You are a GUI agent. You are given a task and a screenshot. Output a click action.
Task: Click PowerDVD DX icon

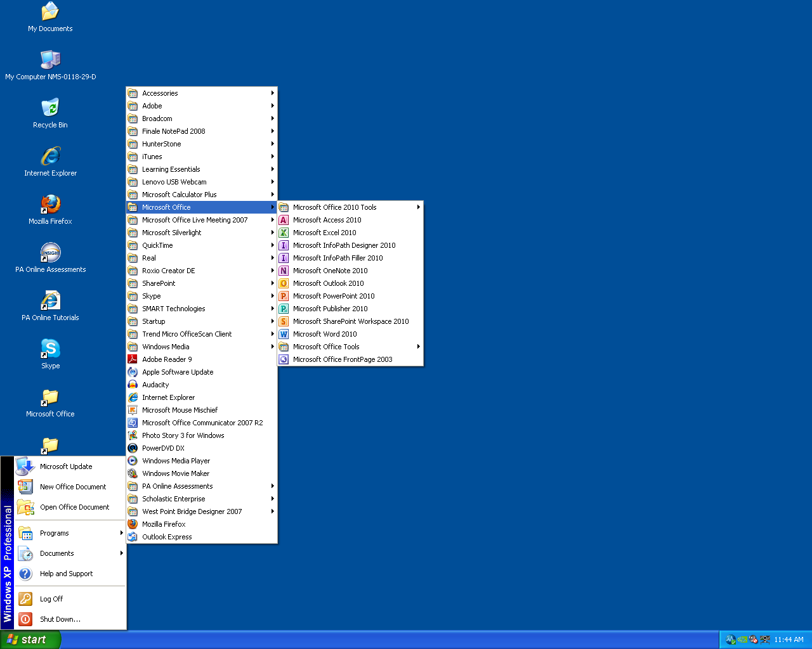[x=133, y=448]
